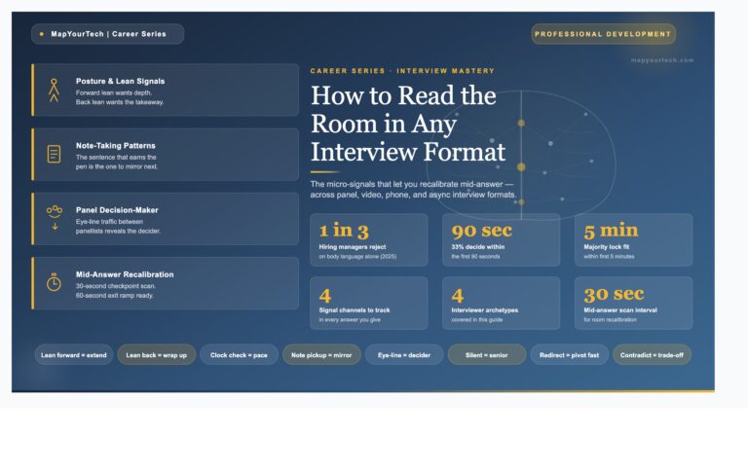Click the stopwatch icon for Mid-Answer Recalibration
The height and width of the screenshot is (471, 748).
point(54,282)
